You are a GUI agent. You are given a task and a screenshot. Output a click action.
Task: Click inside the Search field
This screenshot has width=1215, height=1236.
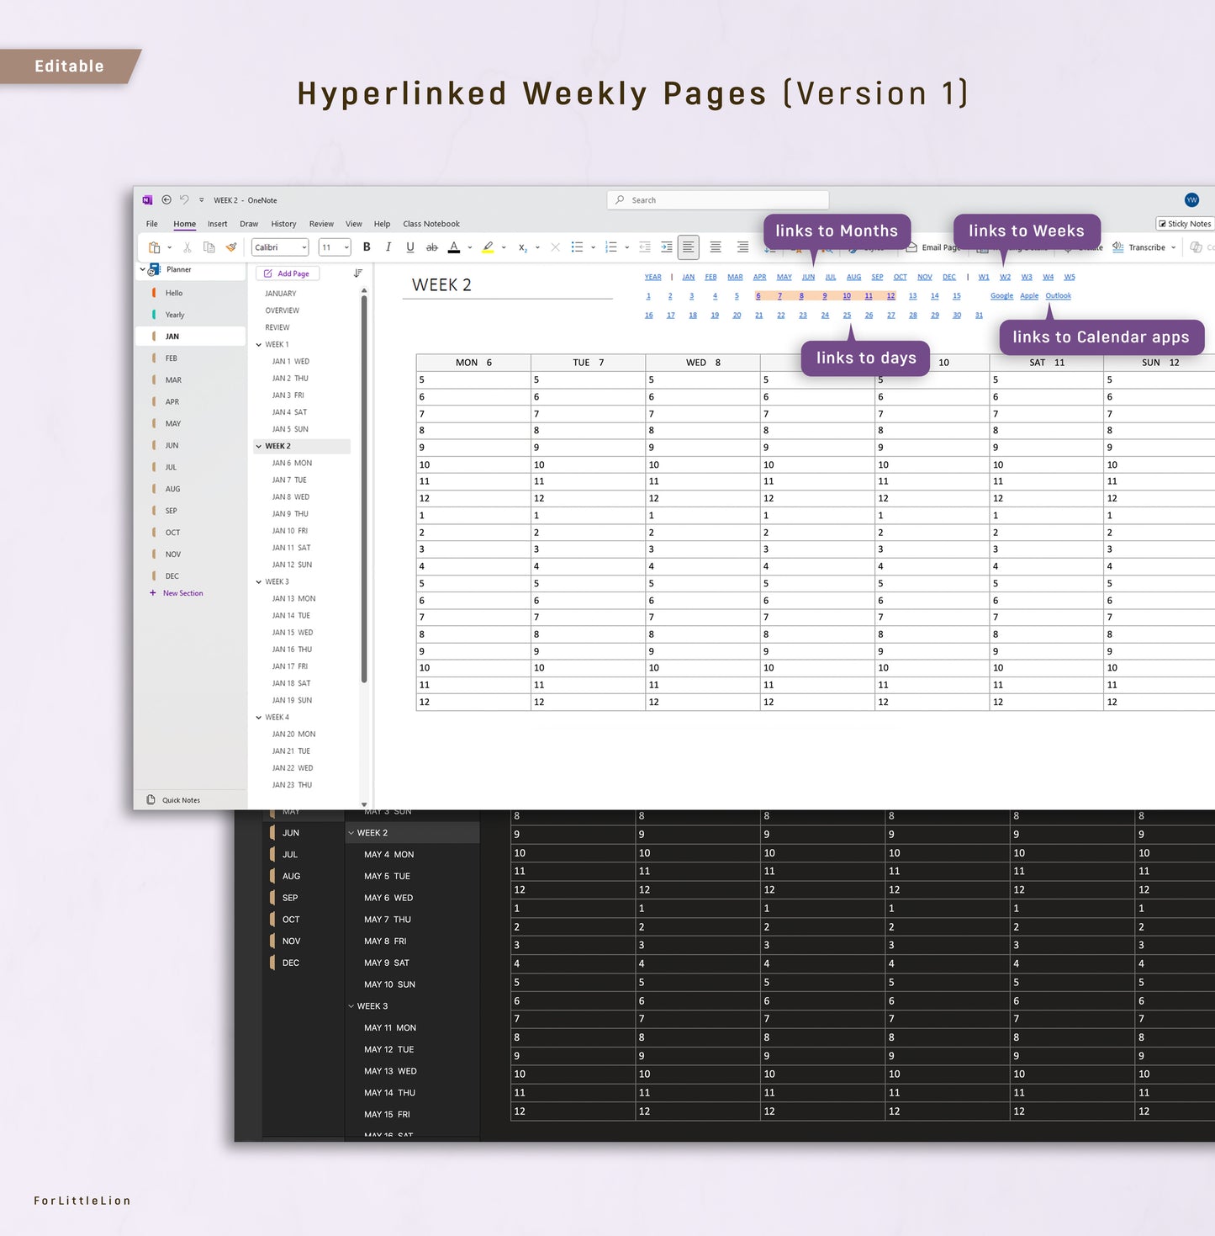(717, 199)
